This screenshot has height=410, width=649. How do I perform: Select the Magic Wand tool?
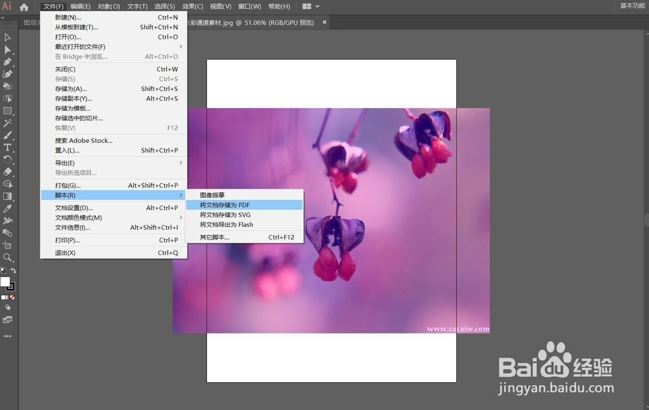click(x=7, y=123)
